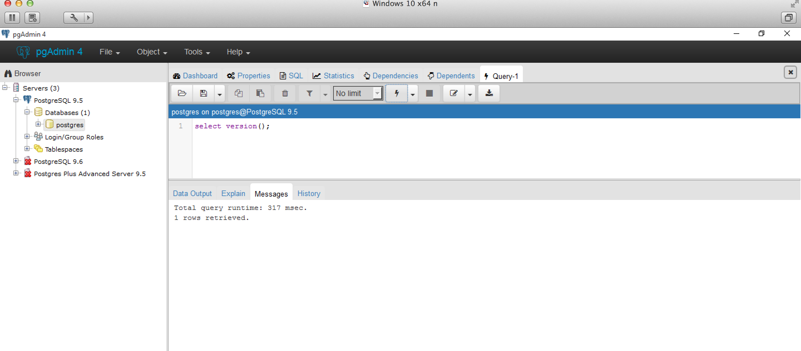The width and height of the screenshot is (801, 351).
Task: Click the Delete trash can icon
Action: [285, 93]
